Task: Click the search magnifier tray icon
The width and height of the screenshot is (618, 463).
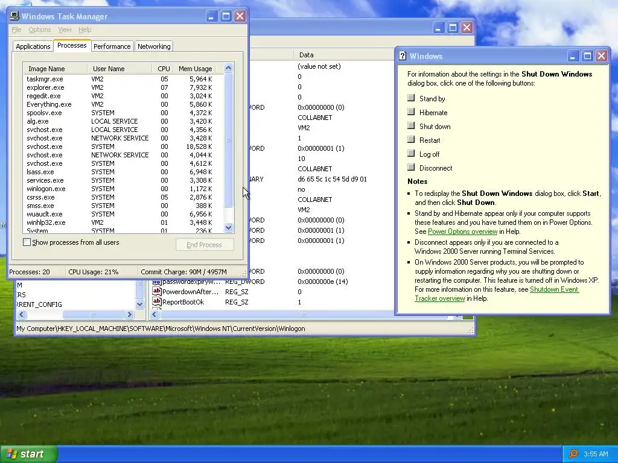Action: point(573,454)
